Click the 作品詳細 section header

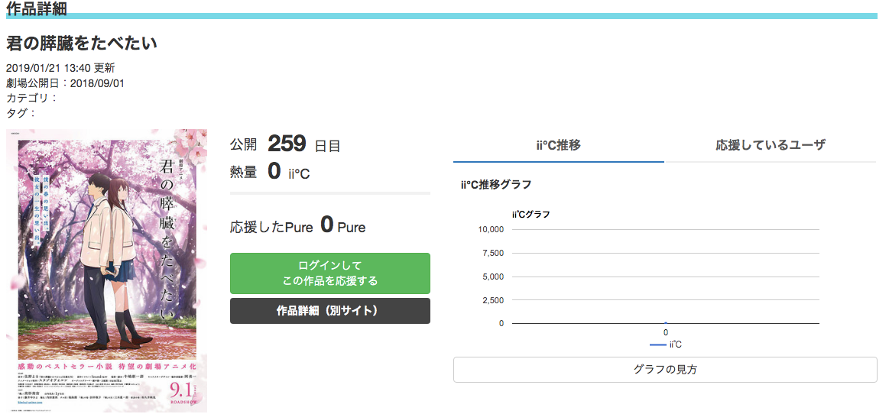point(36,8)
